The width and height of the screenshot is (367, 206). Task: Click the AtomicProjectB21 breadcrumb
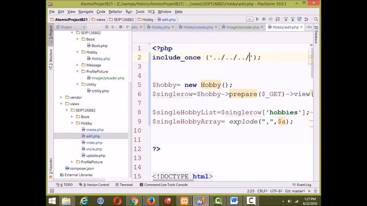pyautogui.click(x=69, y=19)
